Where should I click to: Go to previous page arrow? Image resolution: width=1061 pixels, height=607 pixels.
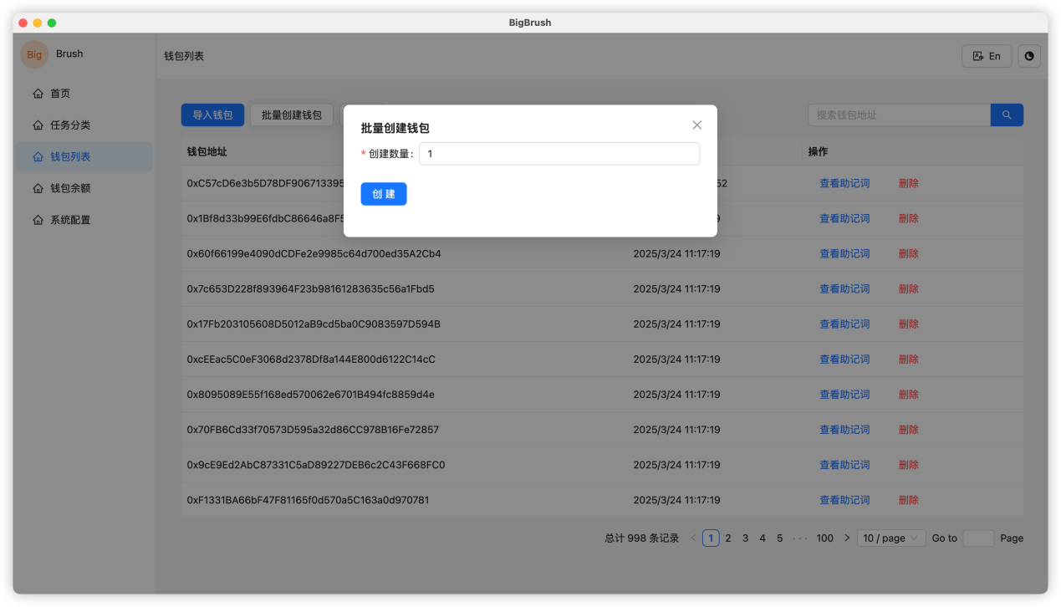[x=693, y=538]
